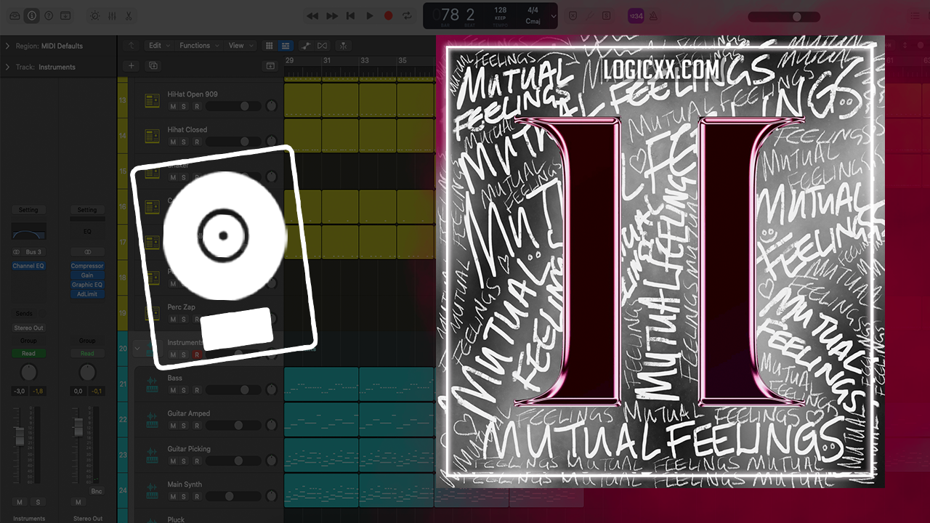
Task: Toggle Cycle mode in transport
Action: [x=407, y=15]
